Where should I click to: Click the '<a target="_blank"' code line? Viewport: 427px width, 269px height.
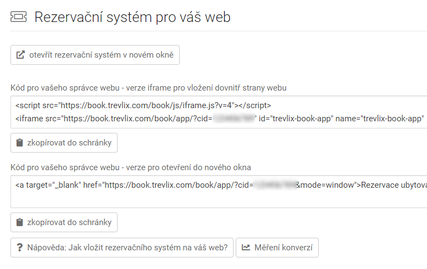(x=221, y=185)
